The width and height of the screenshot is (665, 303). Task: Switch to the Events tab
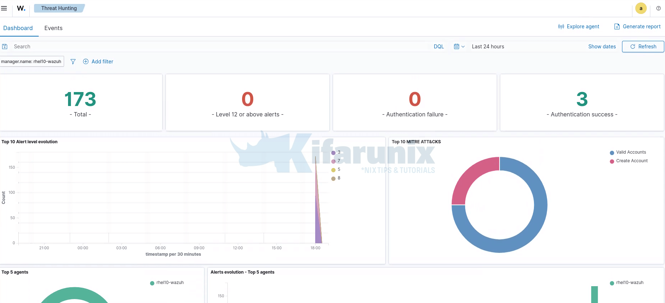pyautogui.click(x=53, y=28)
